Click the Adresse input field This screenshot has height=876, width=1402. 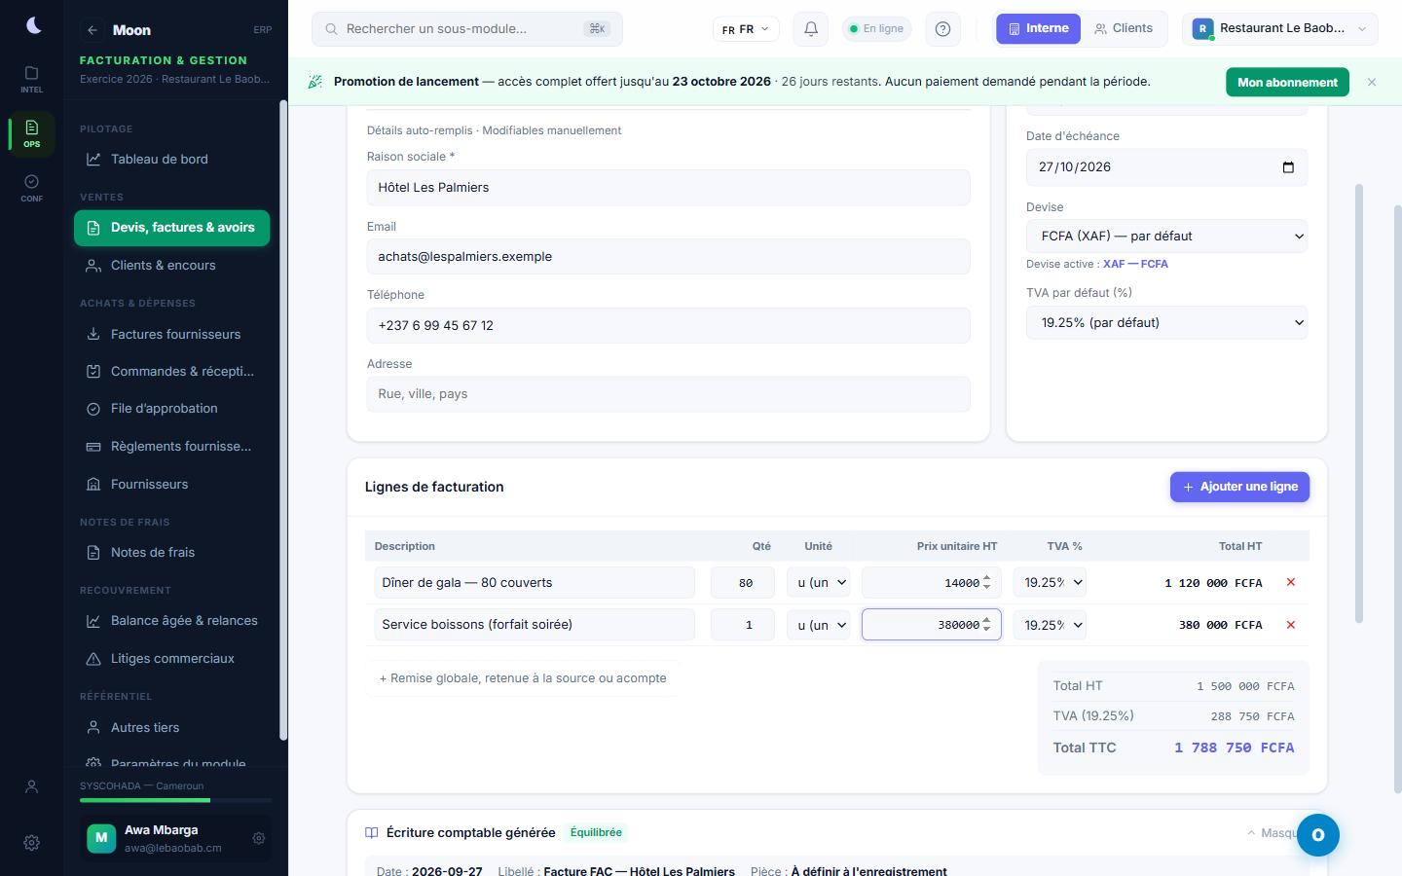click(x=668, y=394)
